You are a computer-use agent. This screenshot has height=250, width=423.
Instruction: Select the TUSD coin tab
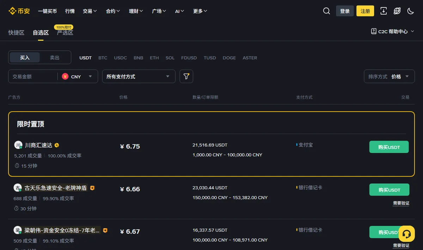210,58
